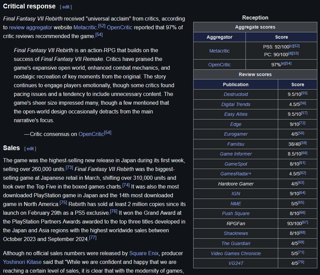This screenshot has width=320, height=275.
Task: Open citation 72 beside Edge score
Action: [x=302, y=123]
